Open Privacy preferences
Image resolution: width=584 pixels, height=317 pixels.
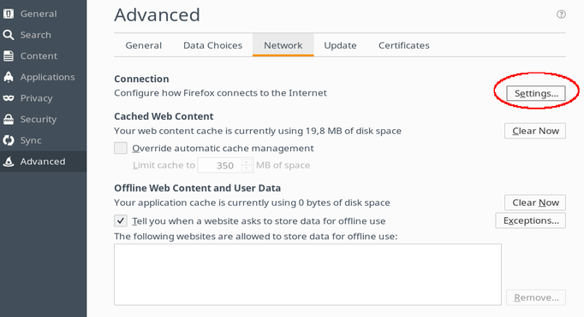[x=43, y=98]
